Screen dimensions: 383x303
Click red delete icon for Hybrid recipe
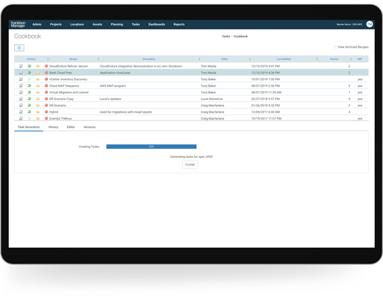coord(47,112)
